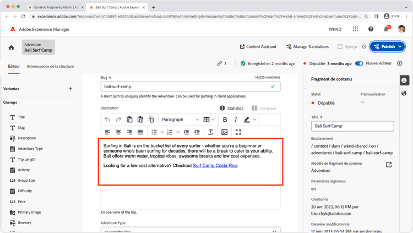Click into the Slug input field
413x233 pixels.
click(190, 86)
